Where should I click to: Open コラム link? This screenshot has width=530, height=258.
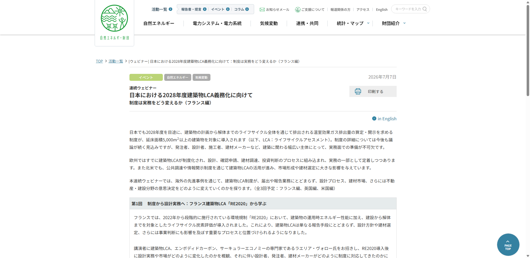(x=239, y=9)
